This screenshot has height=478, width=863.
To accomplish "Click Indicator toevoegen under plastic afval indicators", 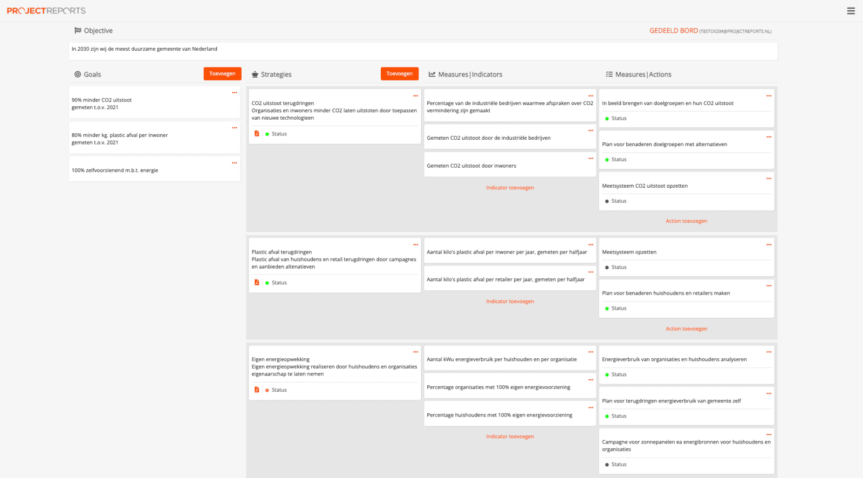I will (x=510, y=302).
